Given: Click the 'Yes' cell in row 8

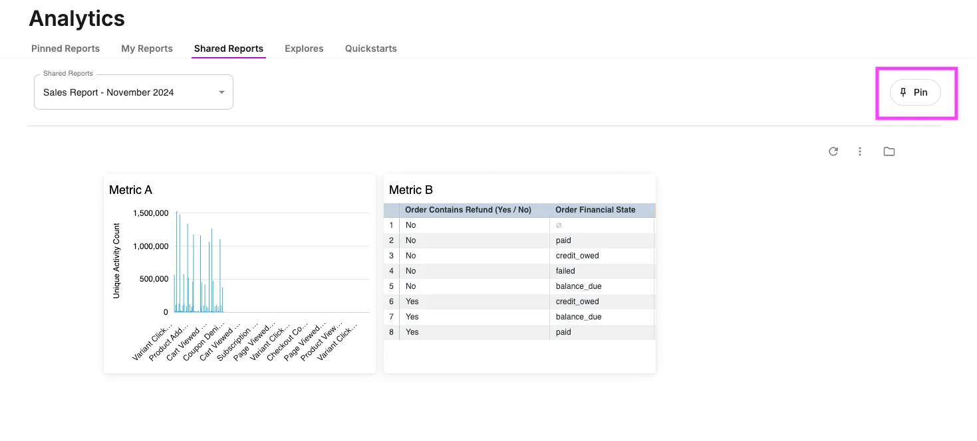Looking at the screenshot, I should 474,332.
